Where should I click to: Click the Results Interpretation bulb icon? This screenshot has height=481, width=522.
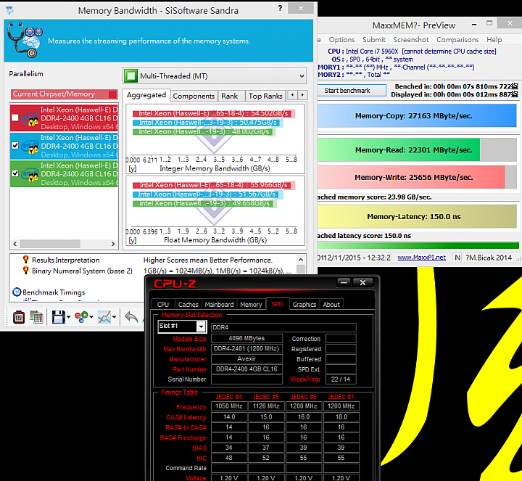point(25,260)
